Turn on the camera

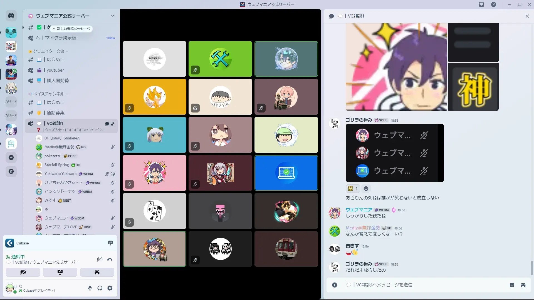[x=23, y=272]
